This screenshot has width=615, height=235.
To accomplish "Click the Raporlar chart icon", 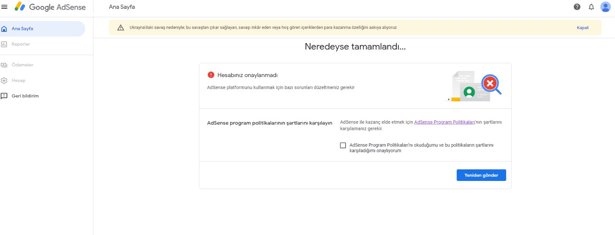I will 4,44.
